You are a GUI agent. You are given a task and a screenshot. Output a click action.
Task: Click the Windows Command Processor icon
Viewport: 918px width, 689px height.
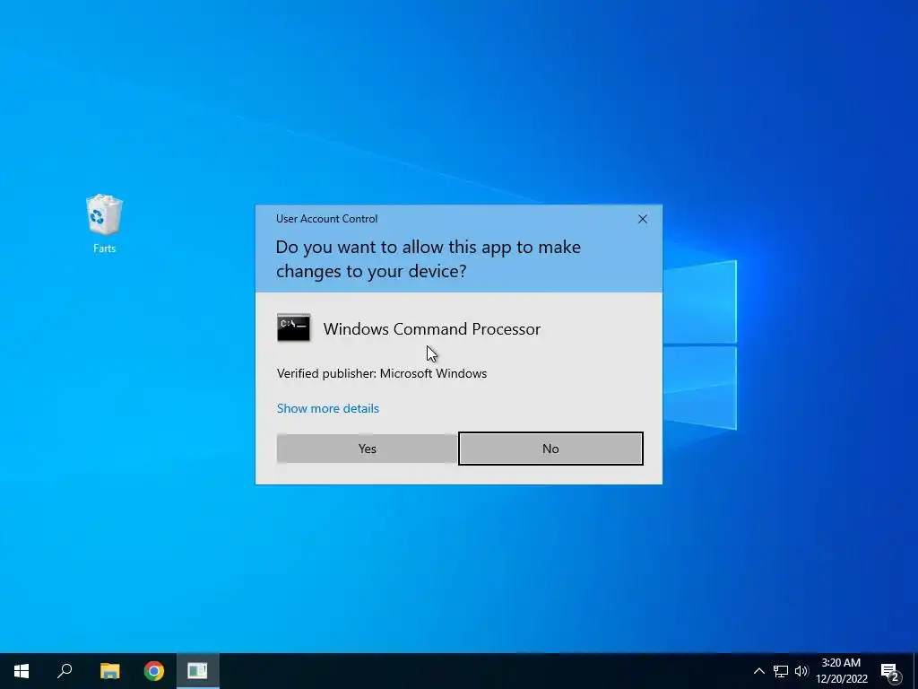point(293,327)
